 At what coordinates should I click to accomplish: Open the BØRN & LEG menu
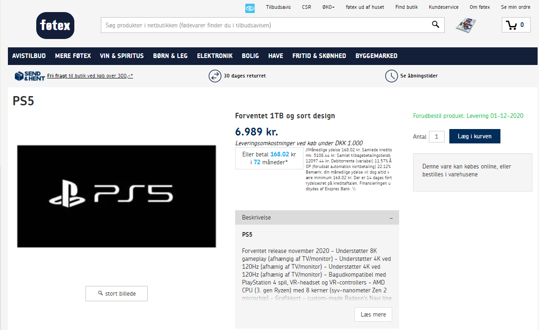pyautogui.click(x=170, y=56)
